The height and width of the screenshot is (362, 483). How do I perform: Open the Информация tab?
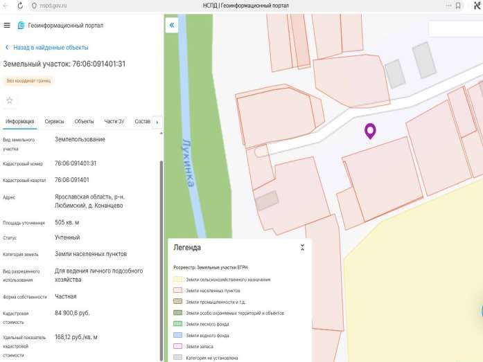[19, 122]
